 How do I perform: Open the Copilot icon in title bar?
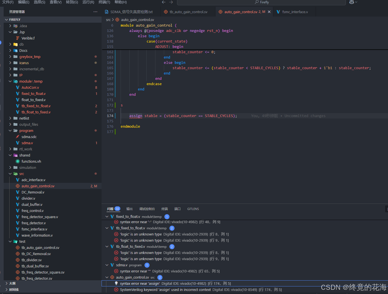(352, 2)
